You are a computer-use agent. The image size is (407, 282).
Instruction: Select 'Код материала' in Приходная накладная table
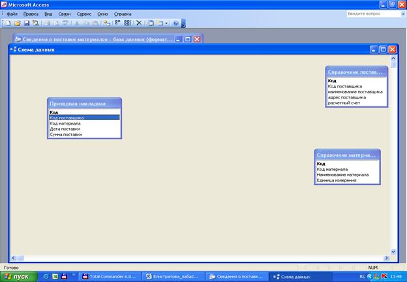pos(84,123)
